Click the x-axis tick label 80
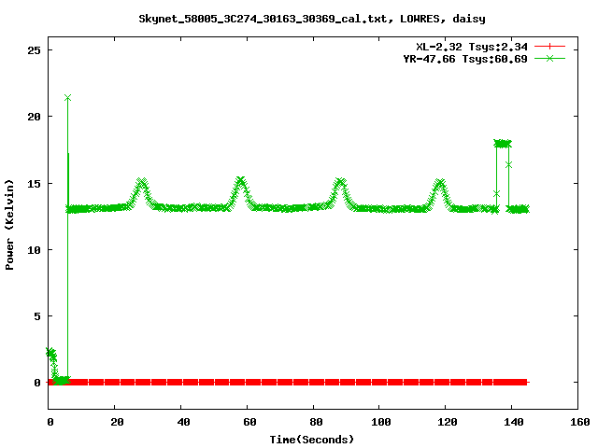Screen dimensions: 598x448 316,422
